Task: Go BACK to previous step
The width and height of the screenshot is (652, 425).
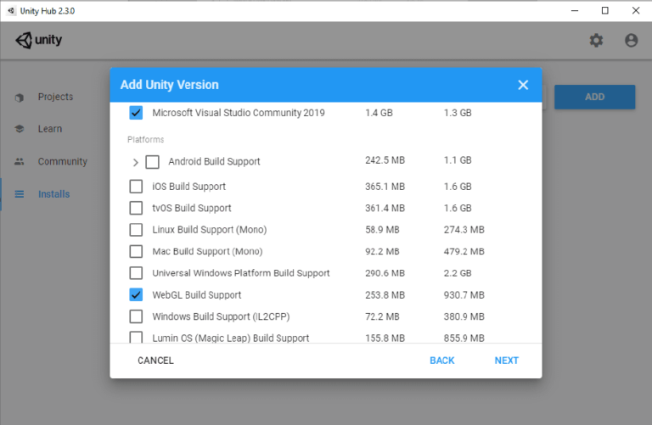Action: pyautogui.click(x=441, y=361)
